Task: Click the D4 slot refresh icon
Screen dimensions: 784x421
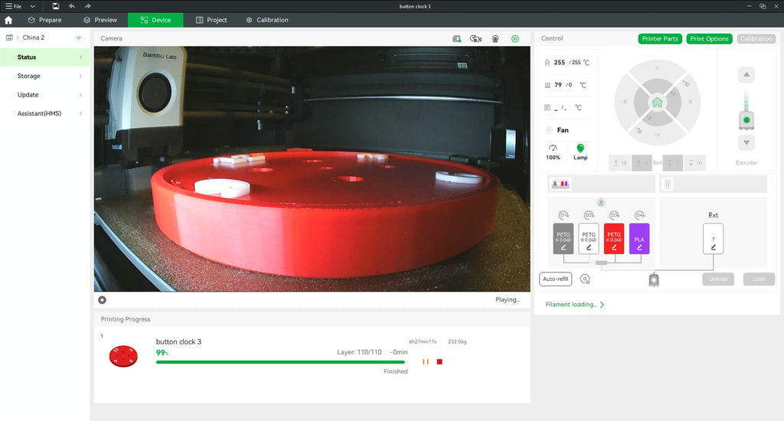Action: [639, 215]
